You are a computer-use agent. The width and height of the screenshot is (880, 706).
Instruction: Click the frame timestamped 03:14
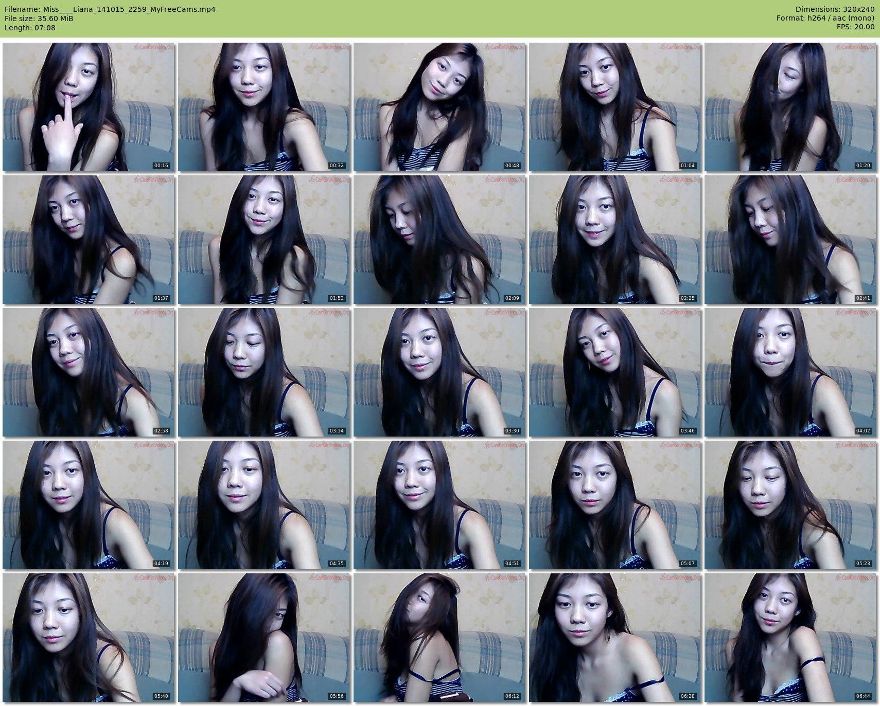click(x=264, y=372)
